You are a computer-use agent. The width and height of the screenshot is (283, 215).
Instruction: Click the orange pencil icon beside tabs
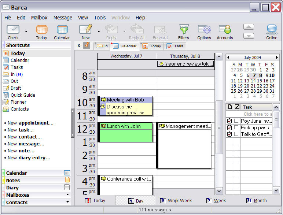point(87,45)
